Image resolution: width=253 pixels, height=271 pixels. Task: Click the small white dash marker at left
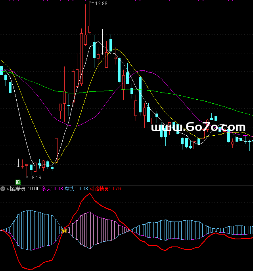click(14, 131)
